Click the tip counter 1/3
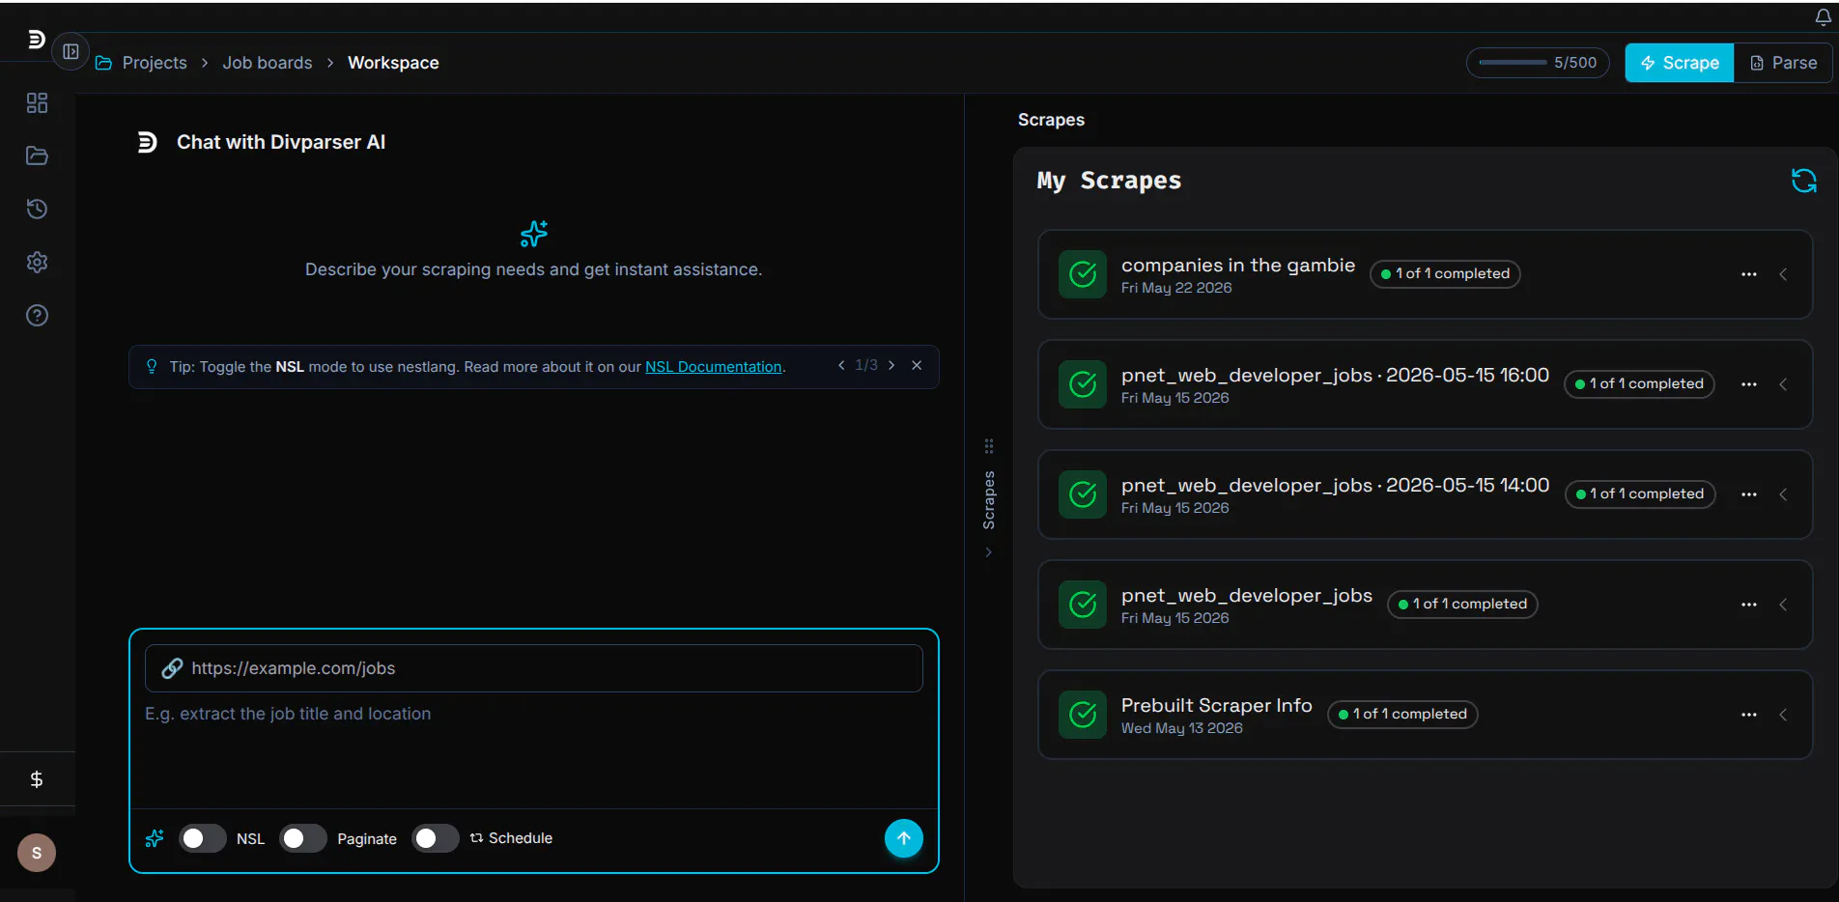The width and height of the screenshot is (1839, 902). click(866, 365)
